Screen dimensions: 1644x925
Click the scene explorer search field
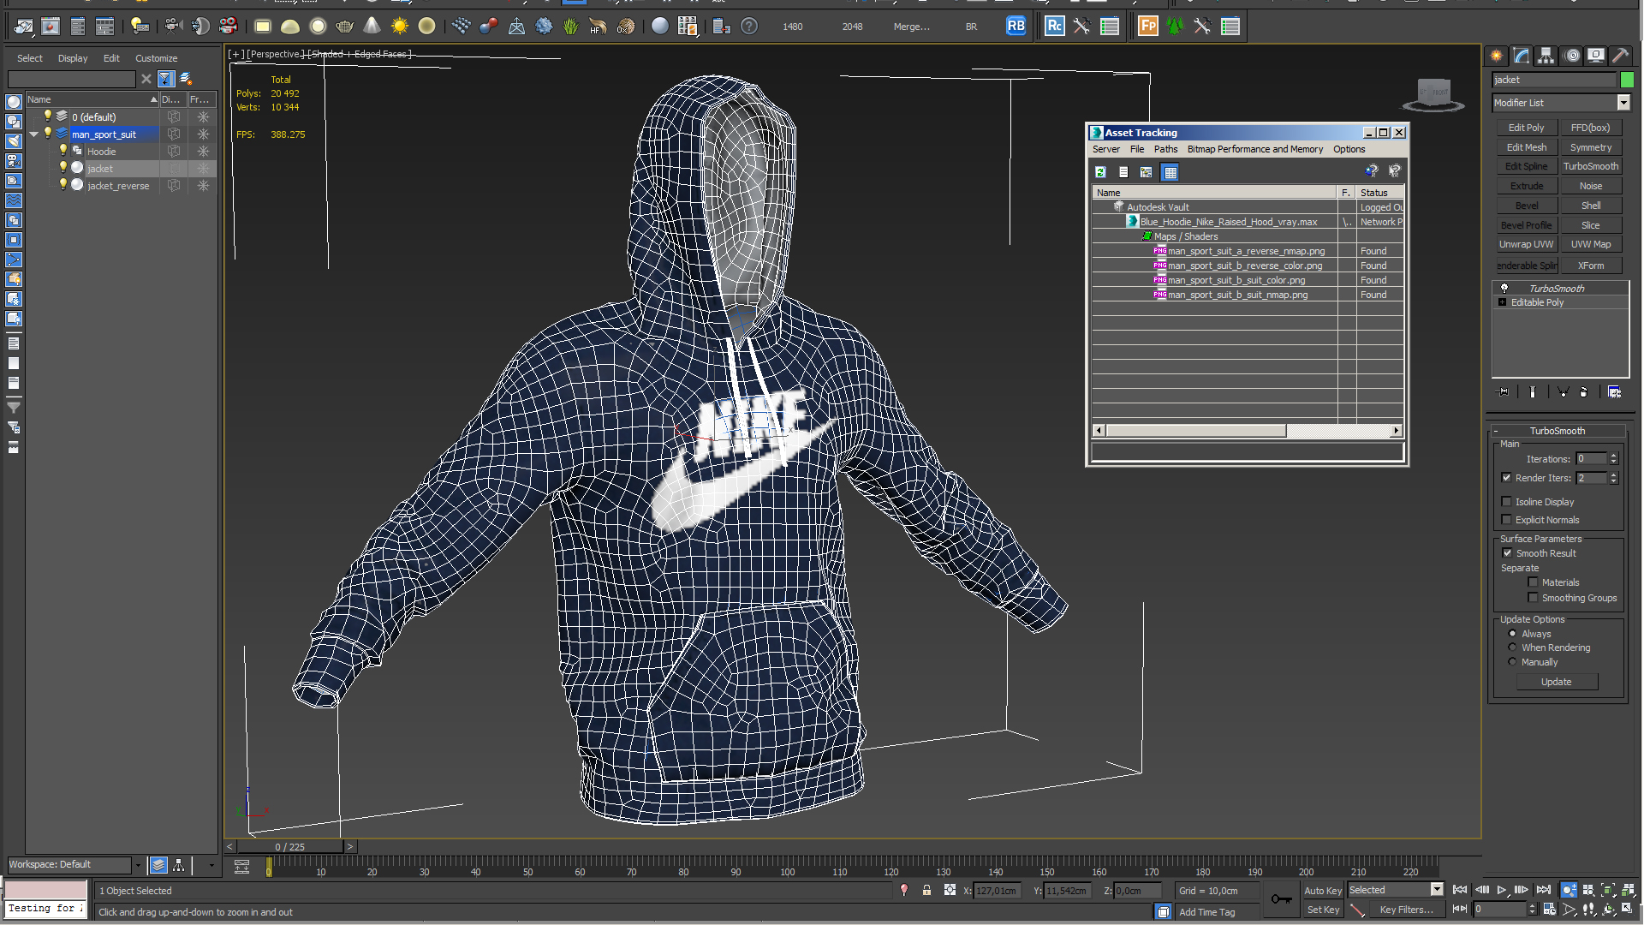point(71,79)
